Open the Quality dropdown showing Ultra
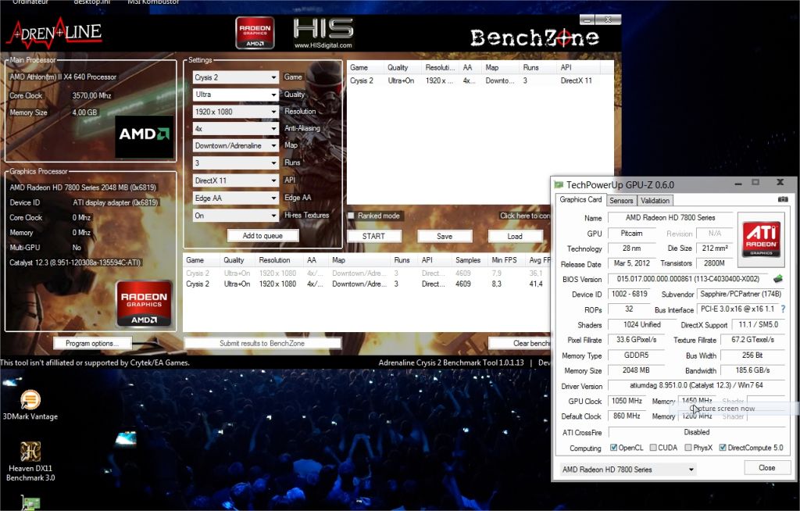Viewport: 800px width, 511px height. [236, 95]
